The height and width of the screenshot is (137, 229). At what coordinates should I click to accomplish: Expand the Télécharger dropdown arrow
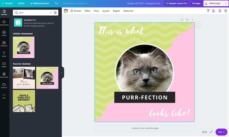pos(225,3)
